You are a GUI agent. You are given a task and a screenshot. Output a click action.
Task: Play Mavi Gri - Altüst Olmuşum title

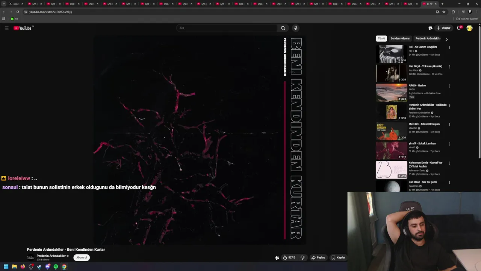coord(424,124)
